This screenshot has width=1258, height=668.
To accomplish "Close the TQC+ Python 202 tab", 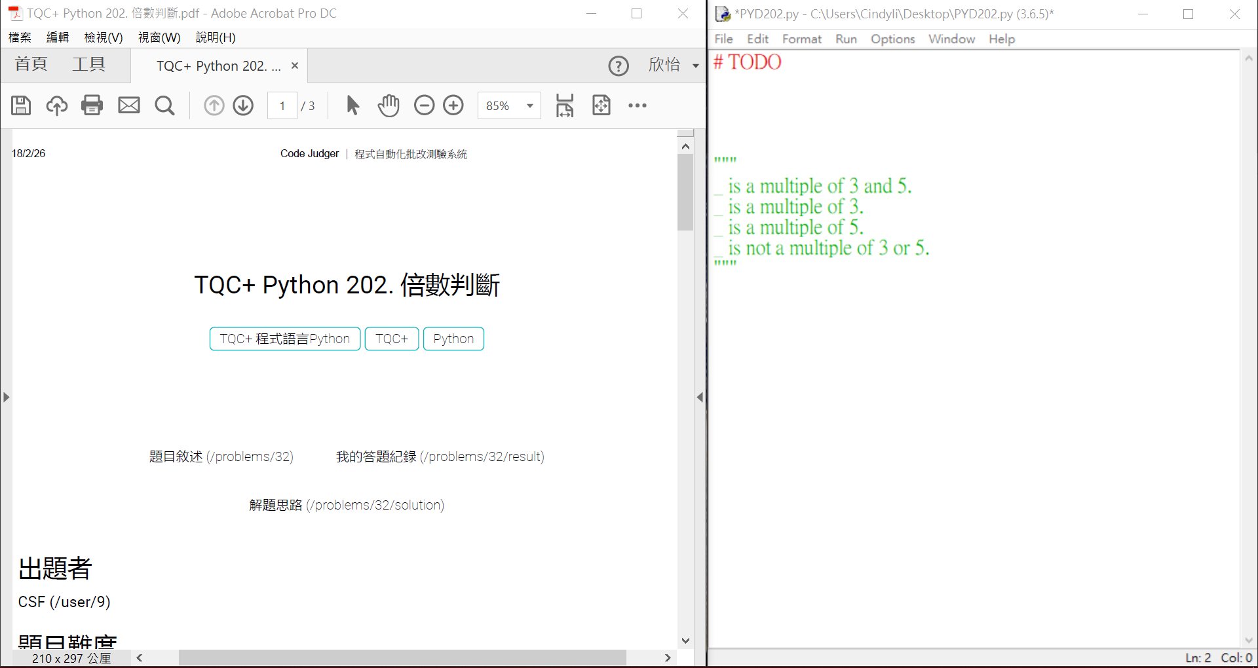I will tap(295, 65).
